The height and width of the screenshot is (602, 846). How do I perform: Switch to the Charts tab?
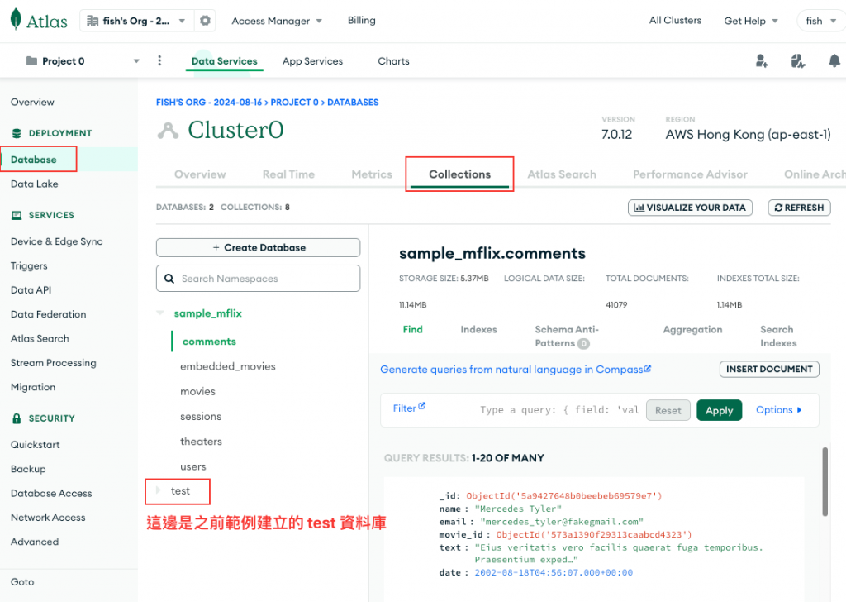[393, 61]
